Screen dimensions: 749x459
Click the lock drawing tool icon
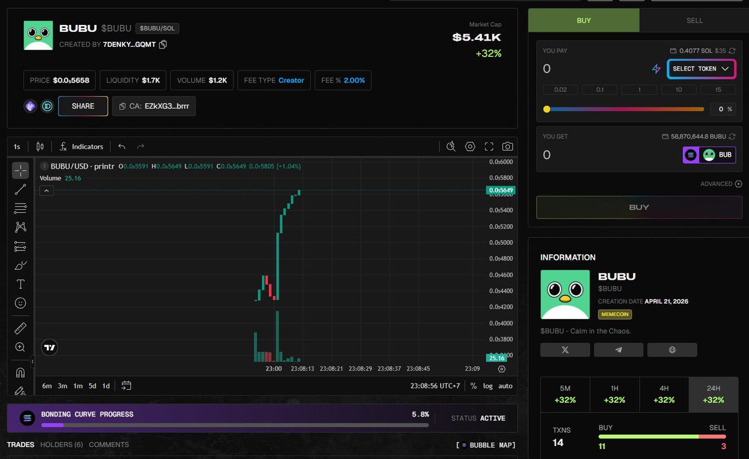(20, 391)
